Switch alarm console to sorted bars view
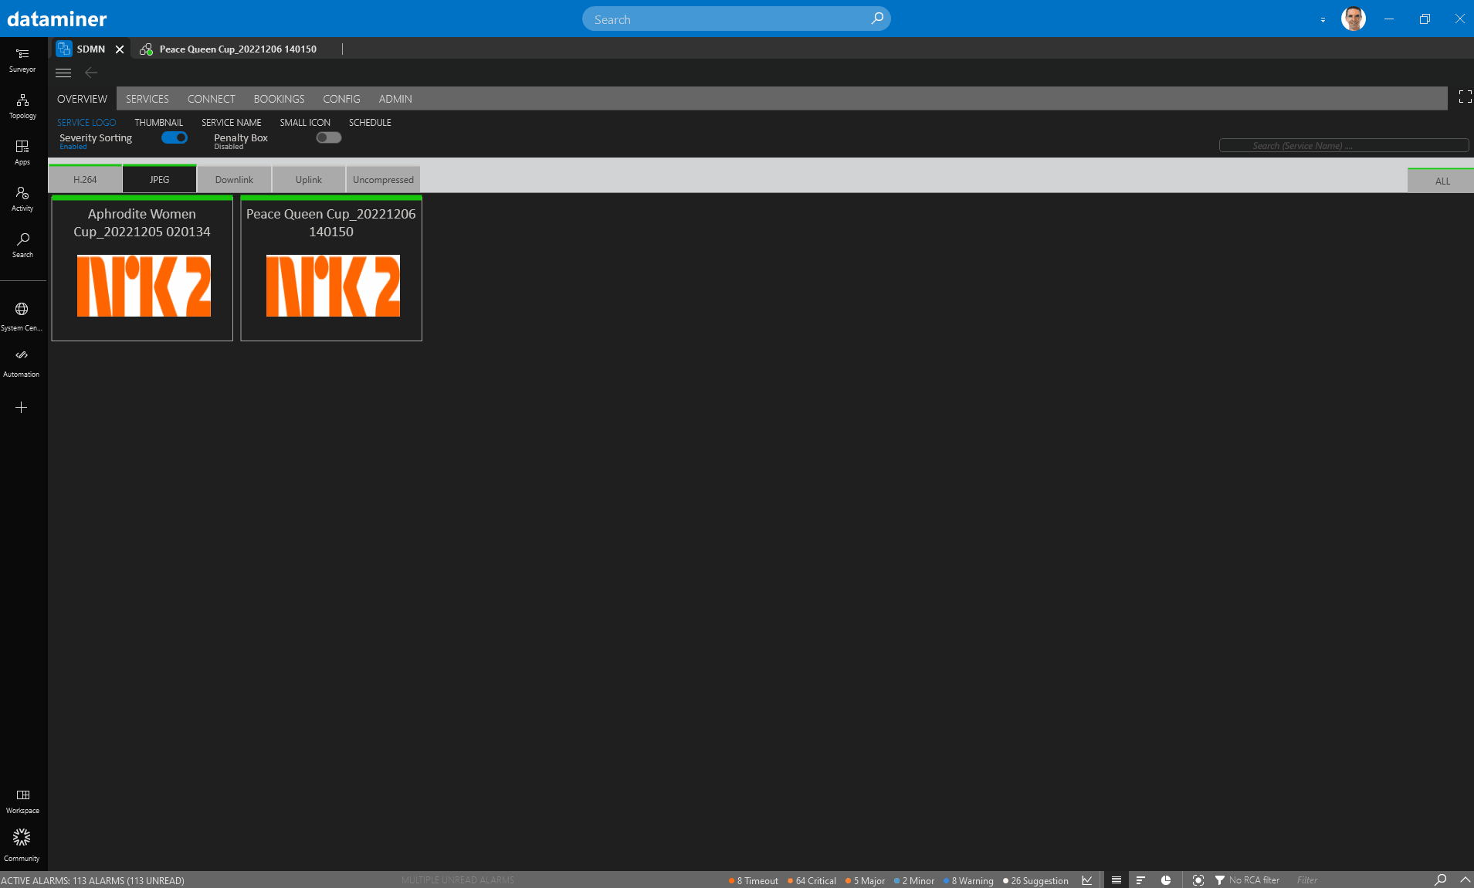1474x888 pixels. click(1140, 880)
